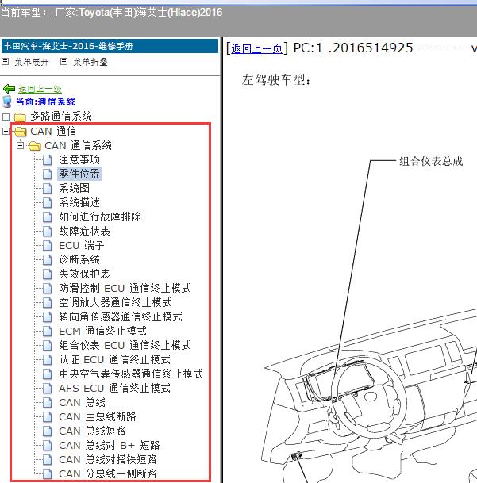477x483 pixels.
Task: Collapse the CAN 通信 tree node
Action: 6,132
